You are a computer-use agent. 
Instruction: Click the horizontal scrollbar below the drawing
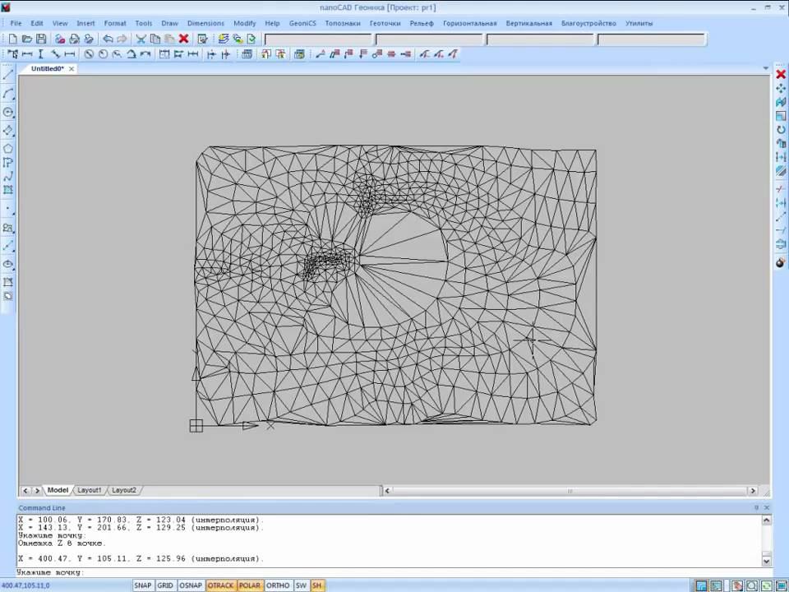(x=569, y=491)
